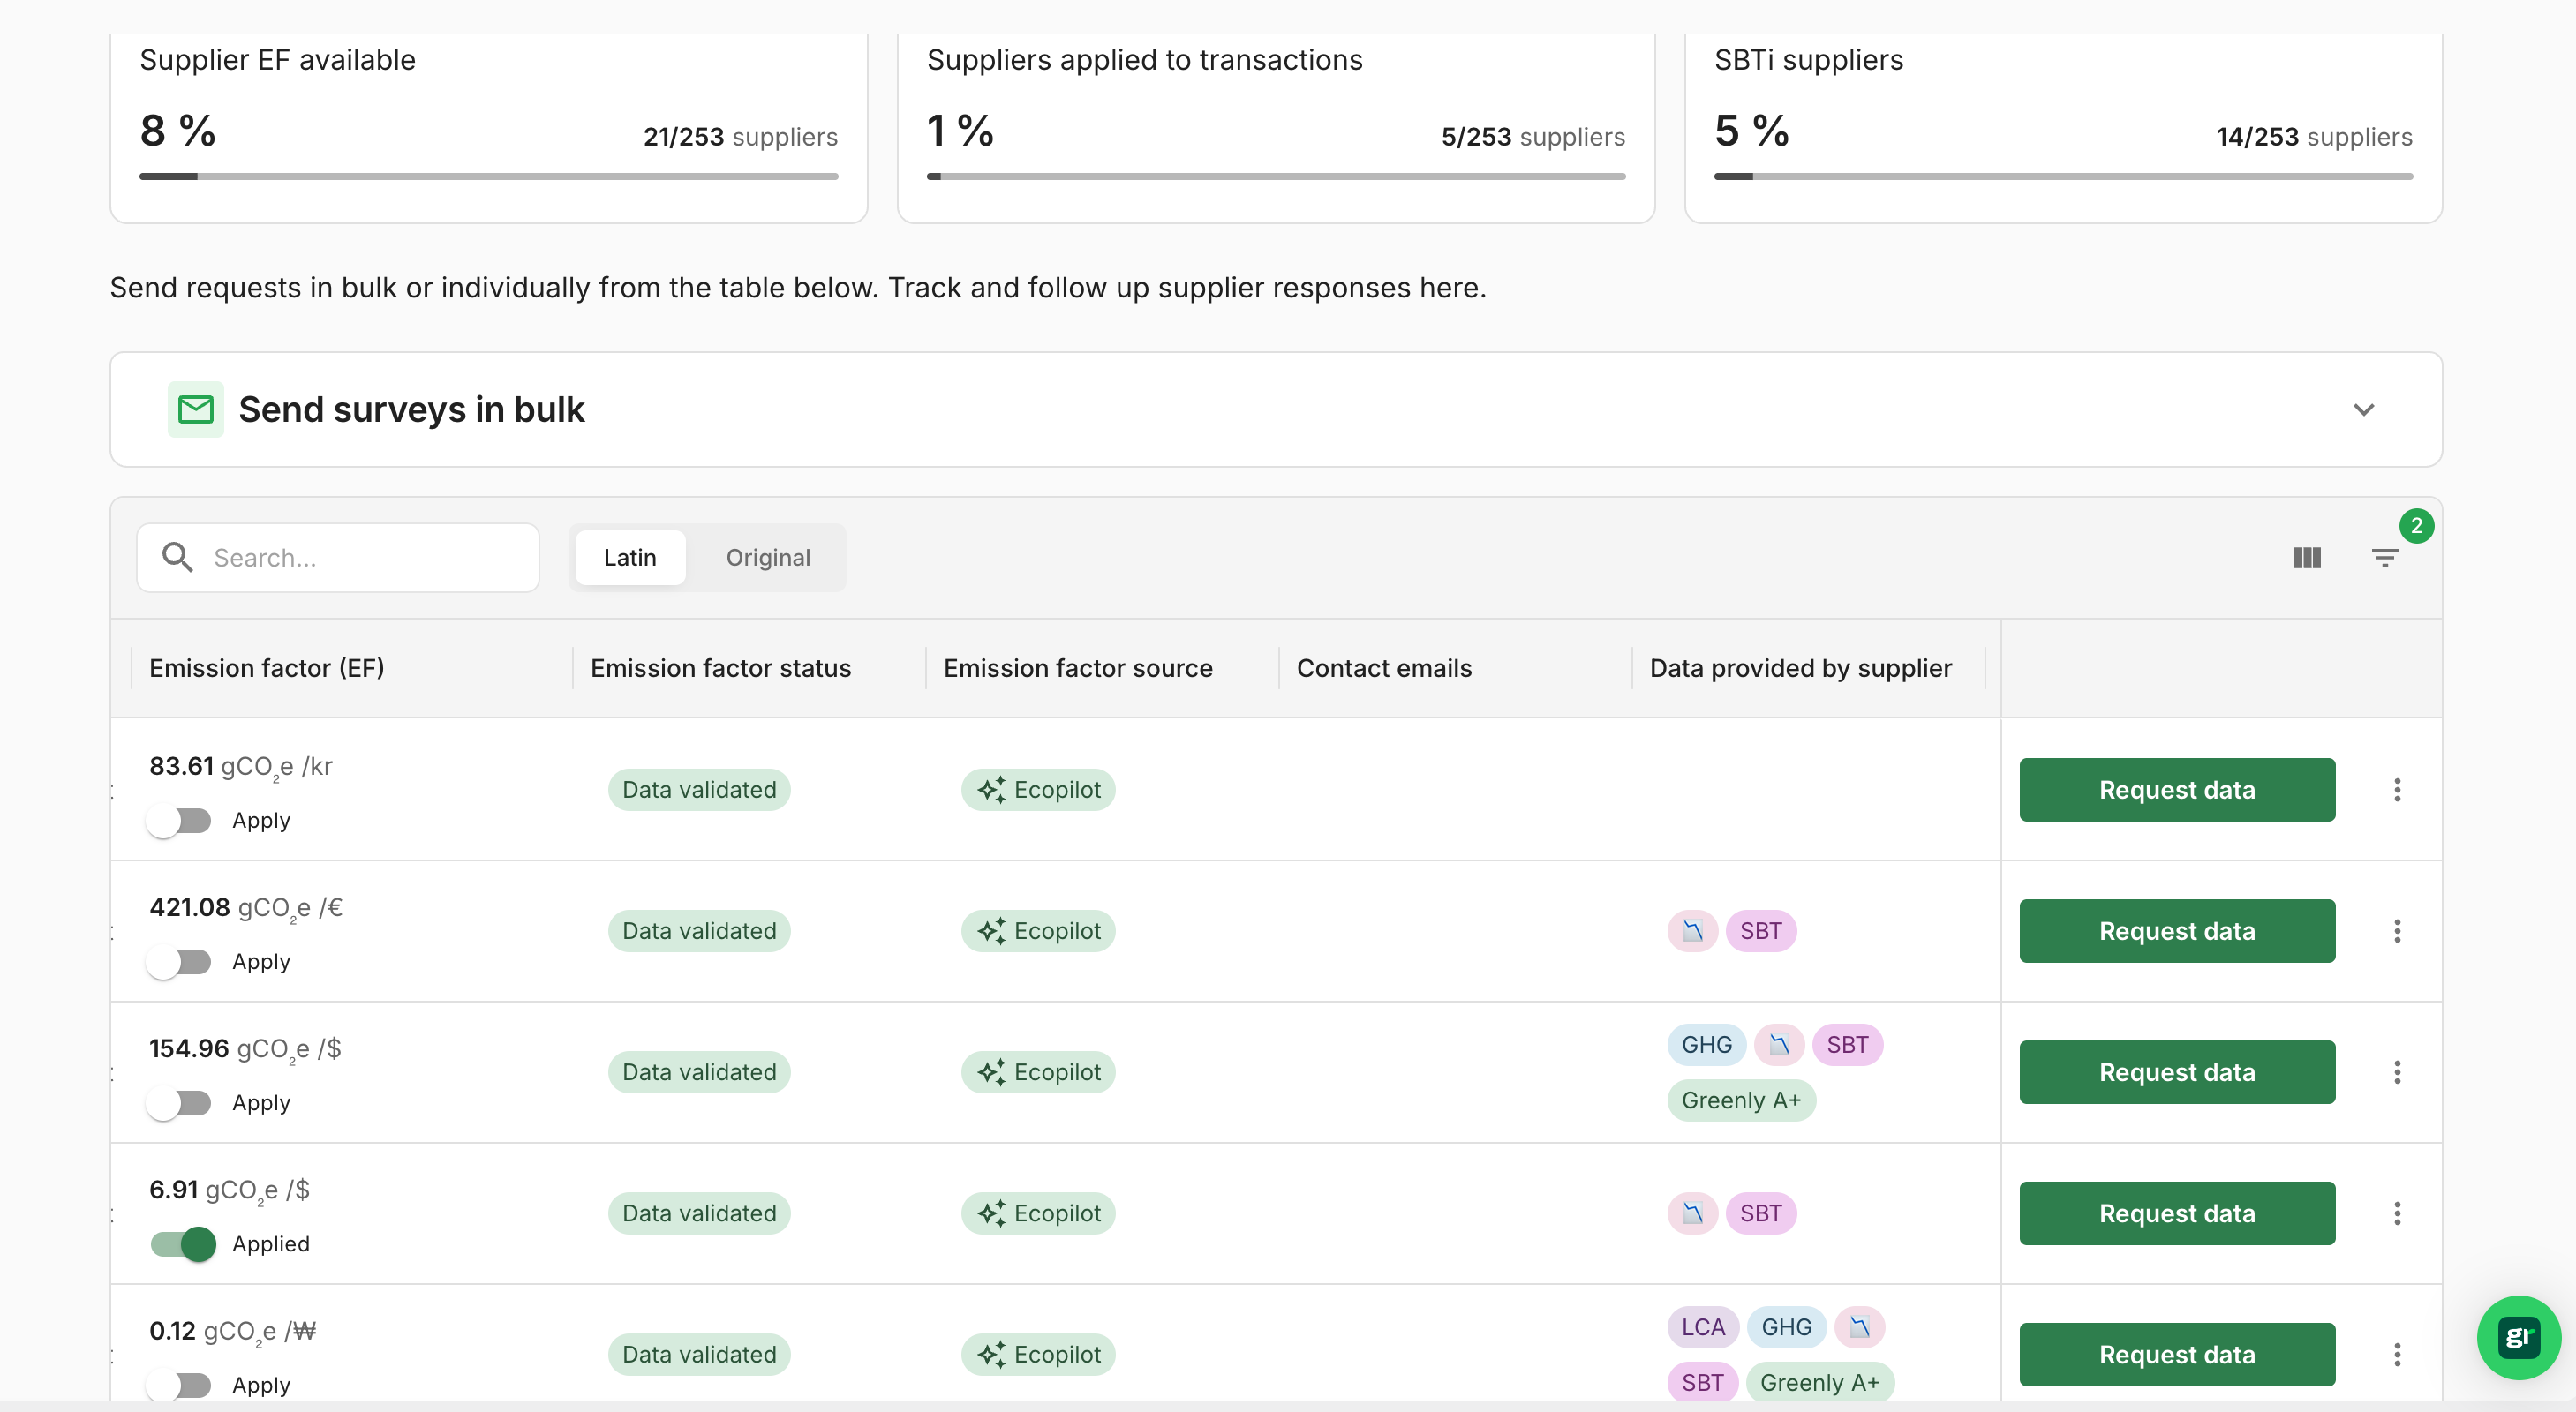
Task: Sort by the Emission factor (EF) column header
Action: pyautogui.click(x=267, y=668)
